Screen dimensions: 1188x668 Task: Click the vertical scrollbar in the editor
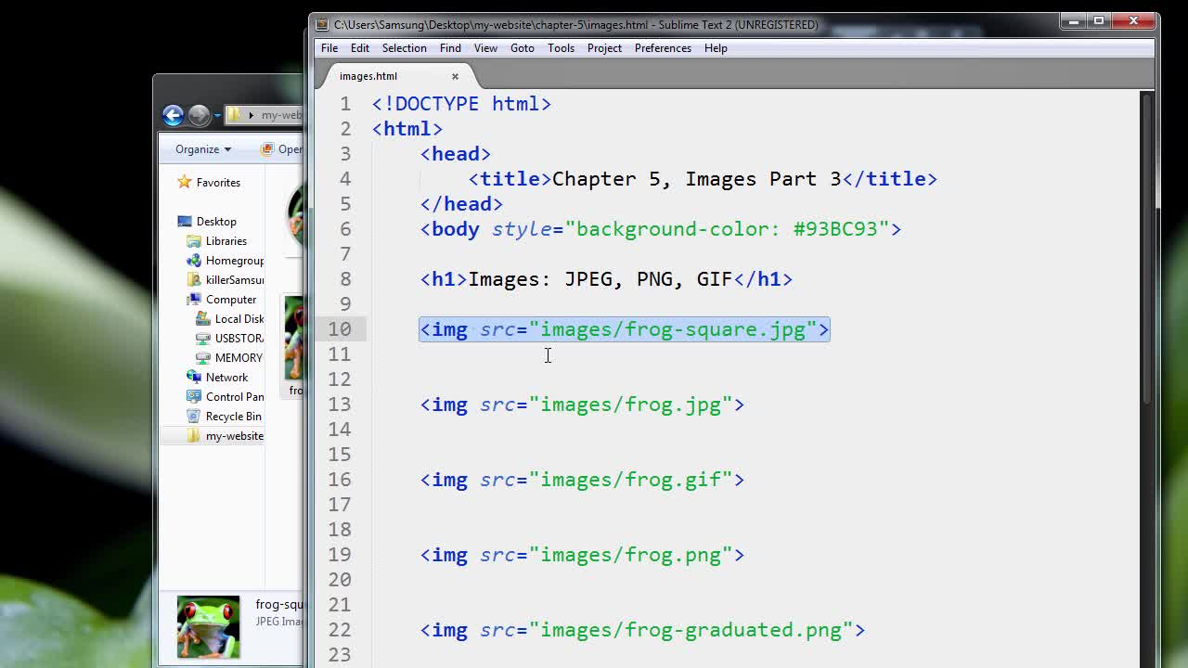(x=1147, y=247)
